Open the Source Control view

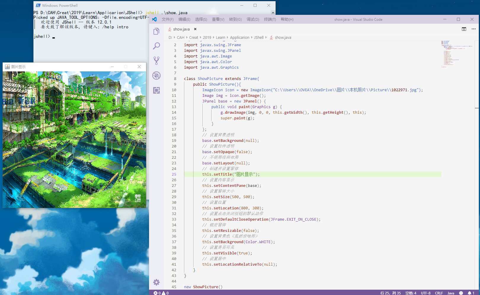(156, 60)
